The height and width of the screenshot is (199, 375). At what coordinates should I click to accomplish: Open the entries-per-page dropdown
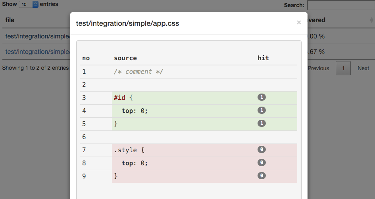click(29, 4)
